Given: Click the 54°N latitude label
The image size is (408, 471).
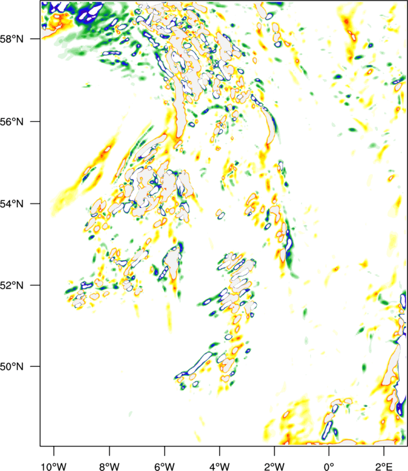Looking at the screenshot, I should tap(11, 204).
